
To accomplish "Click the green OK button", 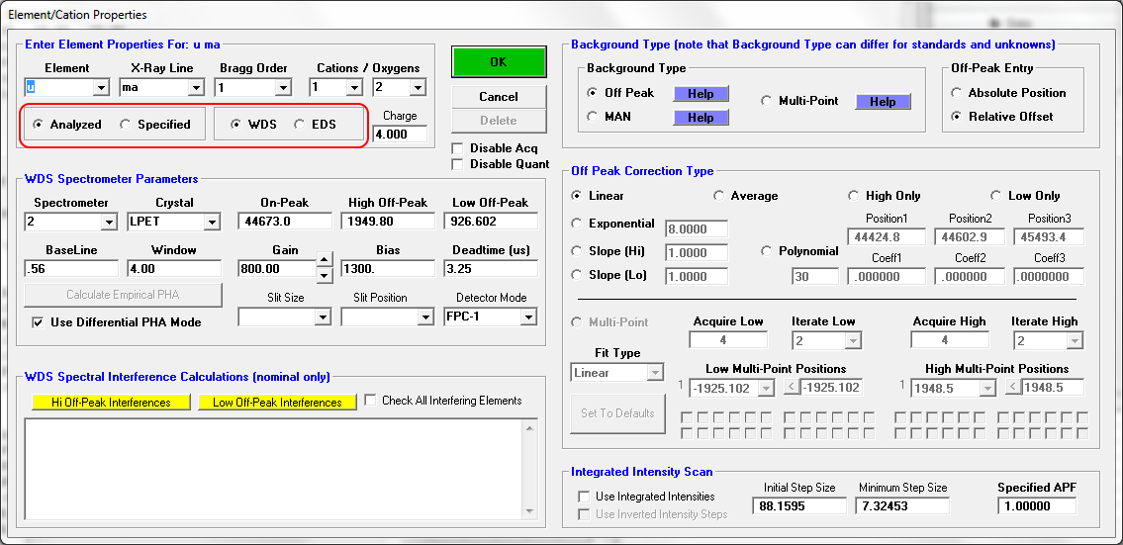I will pos(498,61).
